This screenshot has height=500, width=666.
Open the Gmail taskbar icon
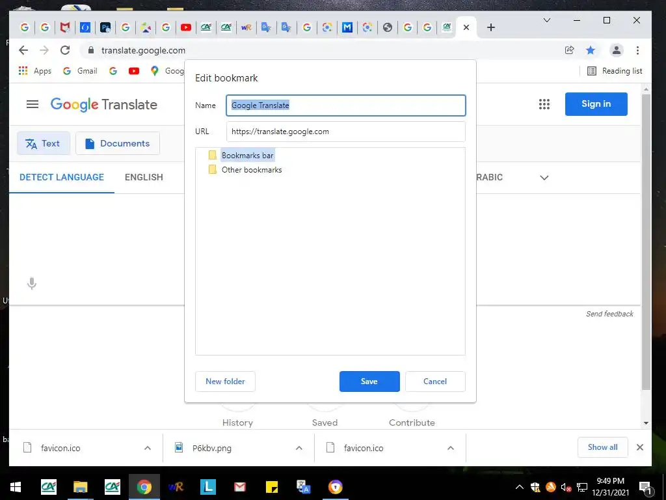(x=240, y=487)
